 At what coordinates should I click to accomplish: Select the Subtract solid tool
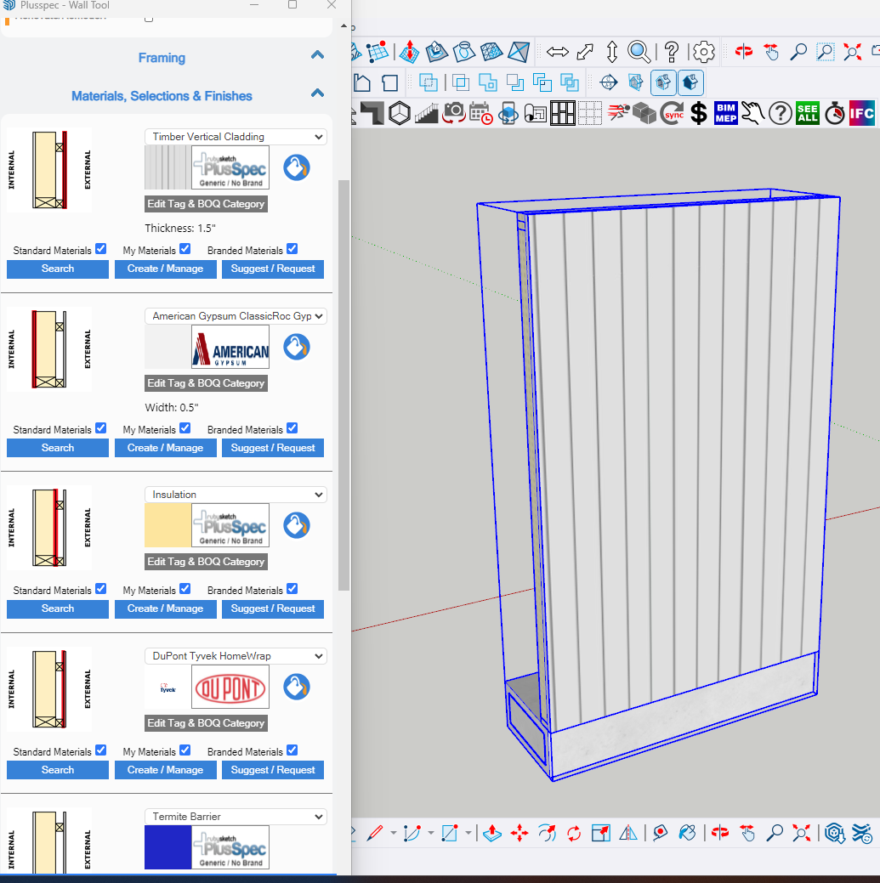coord(515,82)
